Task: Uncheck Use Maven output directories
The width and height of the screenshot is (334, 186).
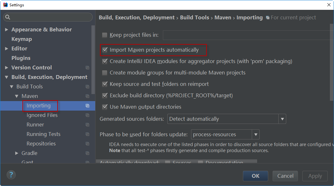Action: (x=105, y=107)
